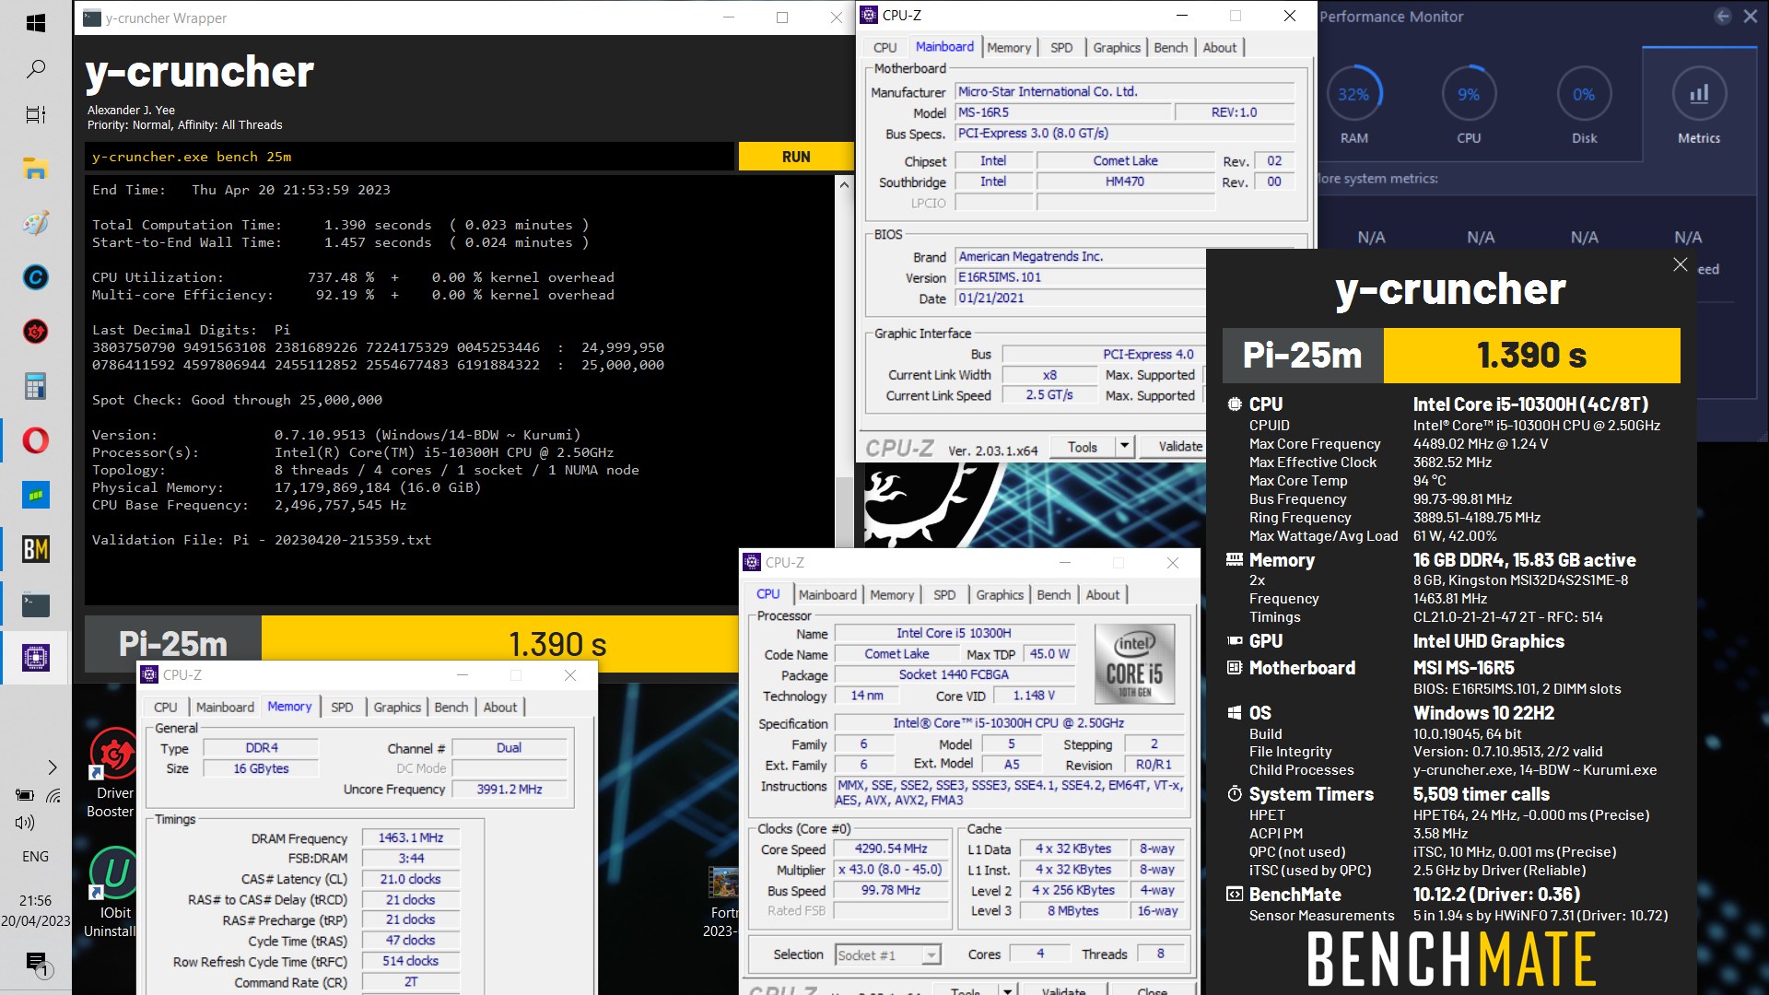Viewport: 1769px width, 995px height.
Task: Click the Validate button in the CPU tab CPU-Z window
Action: click(x=1063, y=989)
